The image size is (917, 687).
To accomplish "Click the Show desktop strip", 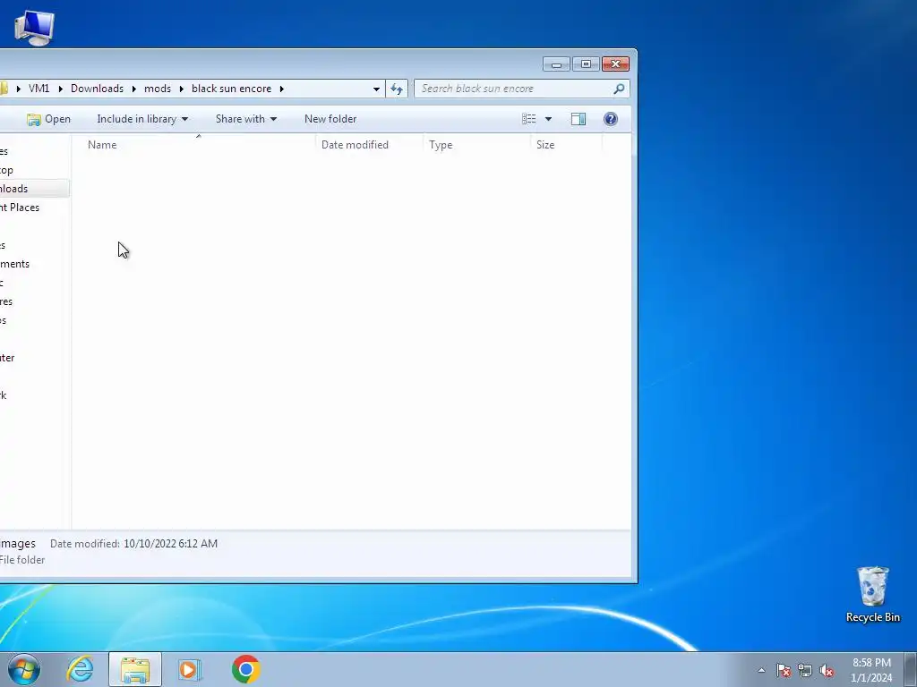I will [911, 669].
